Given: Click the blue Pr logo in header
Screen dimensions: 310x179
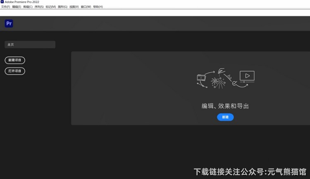Looking at the screenshot, I should 9,24.
